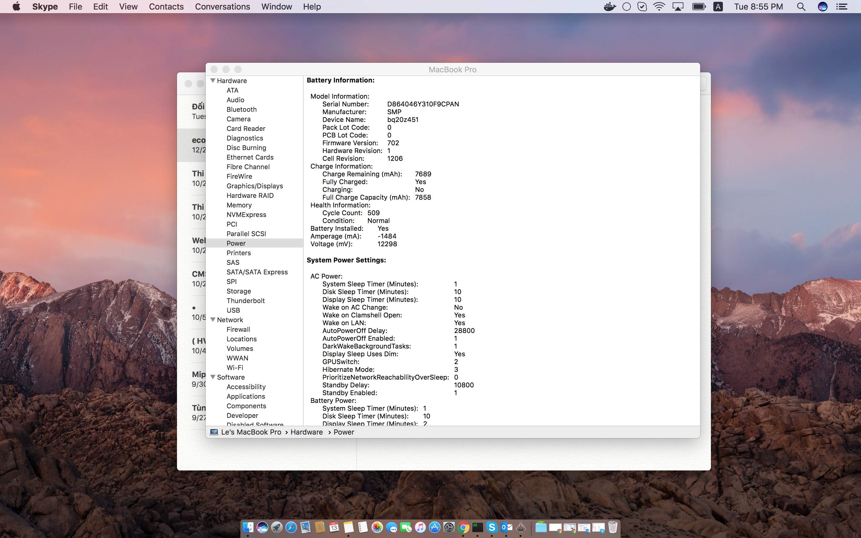Click Le's MacBook Pro breadcrumb
The height and width of the screenshot is (538, 861).
coord(251,432)
